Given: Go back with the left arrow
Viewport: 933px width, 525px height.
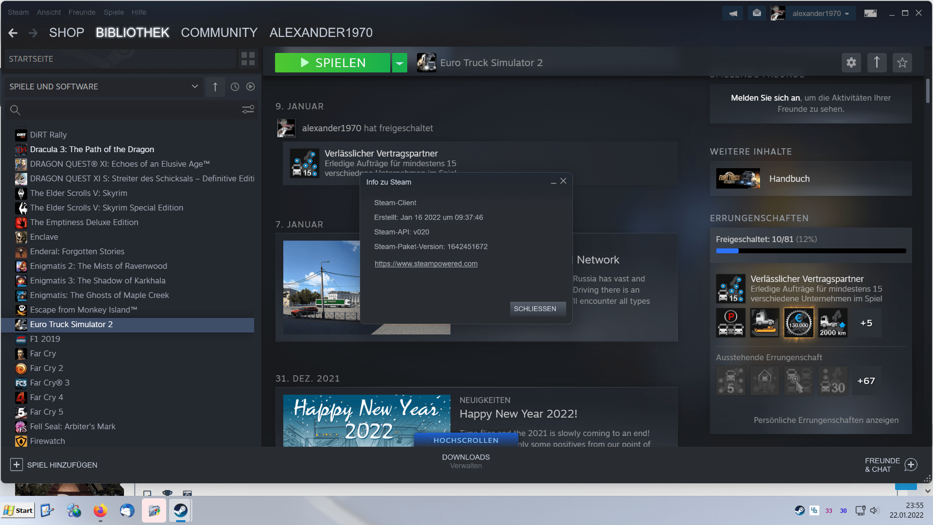Looking at the screenshot, I should [x=13, y=33].
